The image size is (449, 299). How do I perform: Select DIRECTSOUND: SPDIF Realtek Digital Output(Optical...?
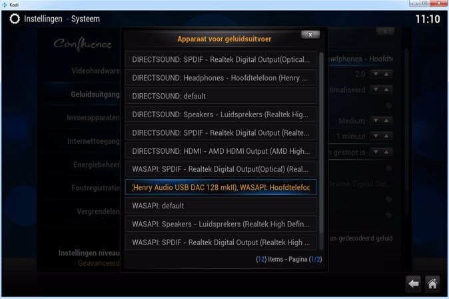(221, 59)
